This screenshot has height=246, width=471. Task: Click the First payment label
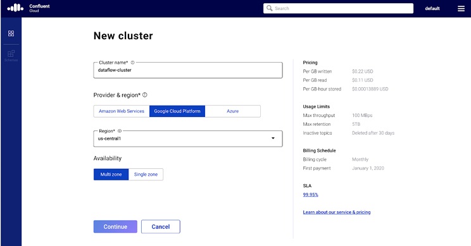(317, 168)
